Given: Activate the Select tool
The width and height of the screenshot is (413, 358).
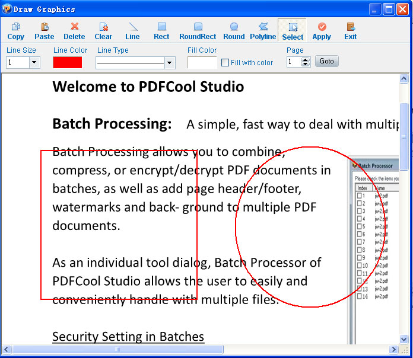Looking at the screenshot, I should tap(293, 31).
